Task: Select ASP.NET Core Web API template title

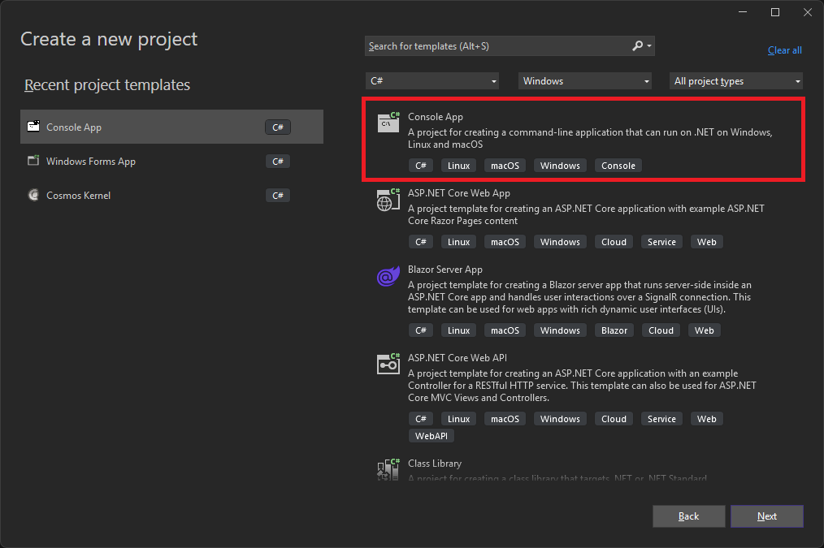Action: 458,357
